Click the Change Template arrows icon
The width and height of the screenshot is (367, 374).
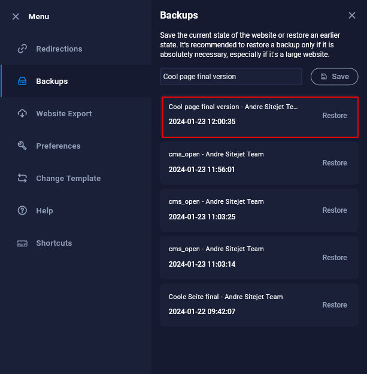coord(23,179)
